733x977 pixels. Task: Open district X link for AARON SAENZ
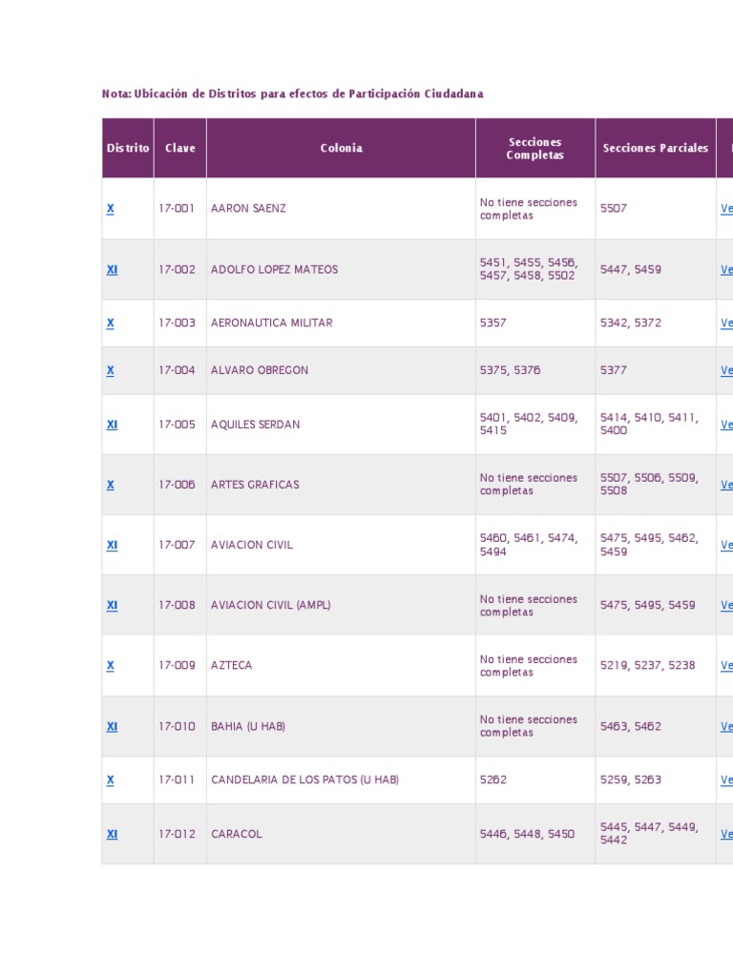(x=111, y=208)
